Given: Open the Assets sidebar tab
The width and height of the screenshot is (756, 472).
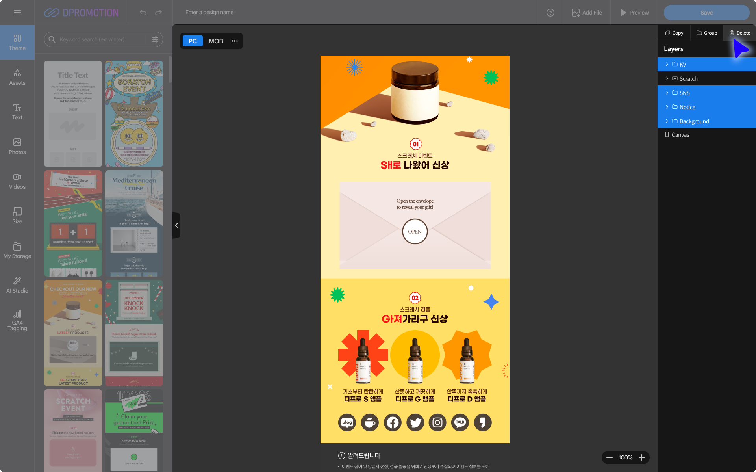Looking at the screenshot, I should click(17, 77).
